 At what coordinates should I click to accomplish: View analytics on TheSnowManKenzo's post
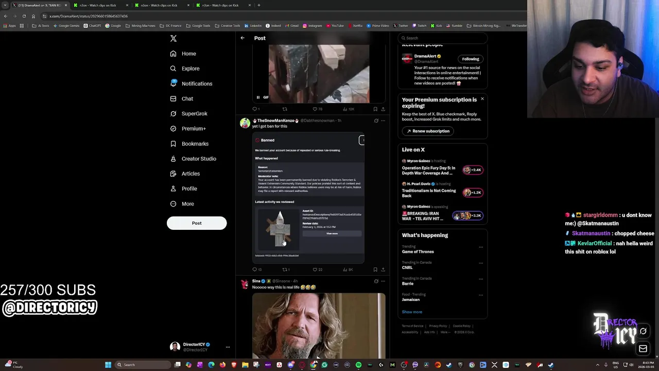[348, 269]
